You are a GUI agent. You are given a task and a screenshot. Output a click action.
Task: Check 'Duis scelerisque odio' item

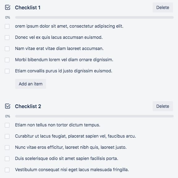(7, 158)
